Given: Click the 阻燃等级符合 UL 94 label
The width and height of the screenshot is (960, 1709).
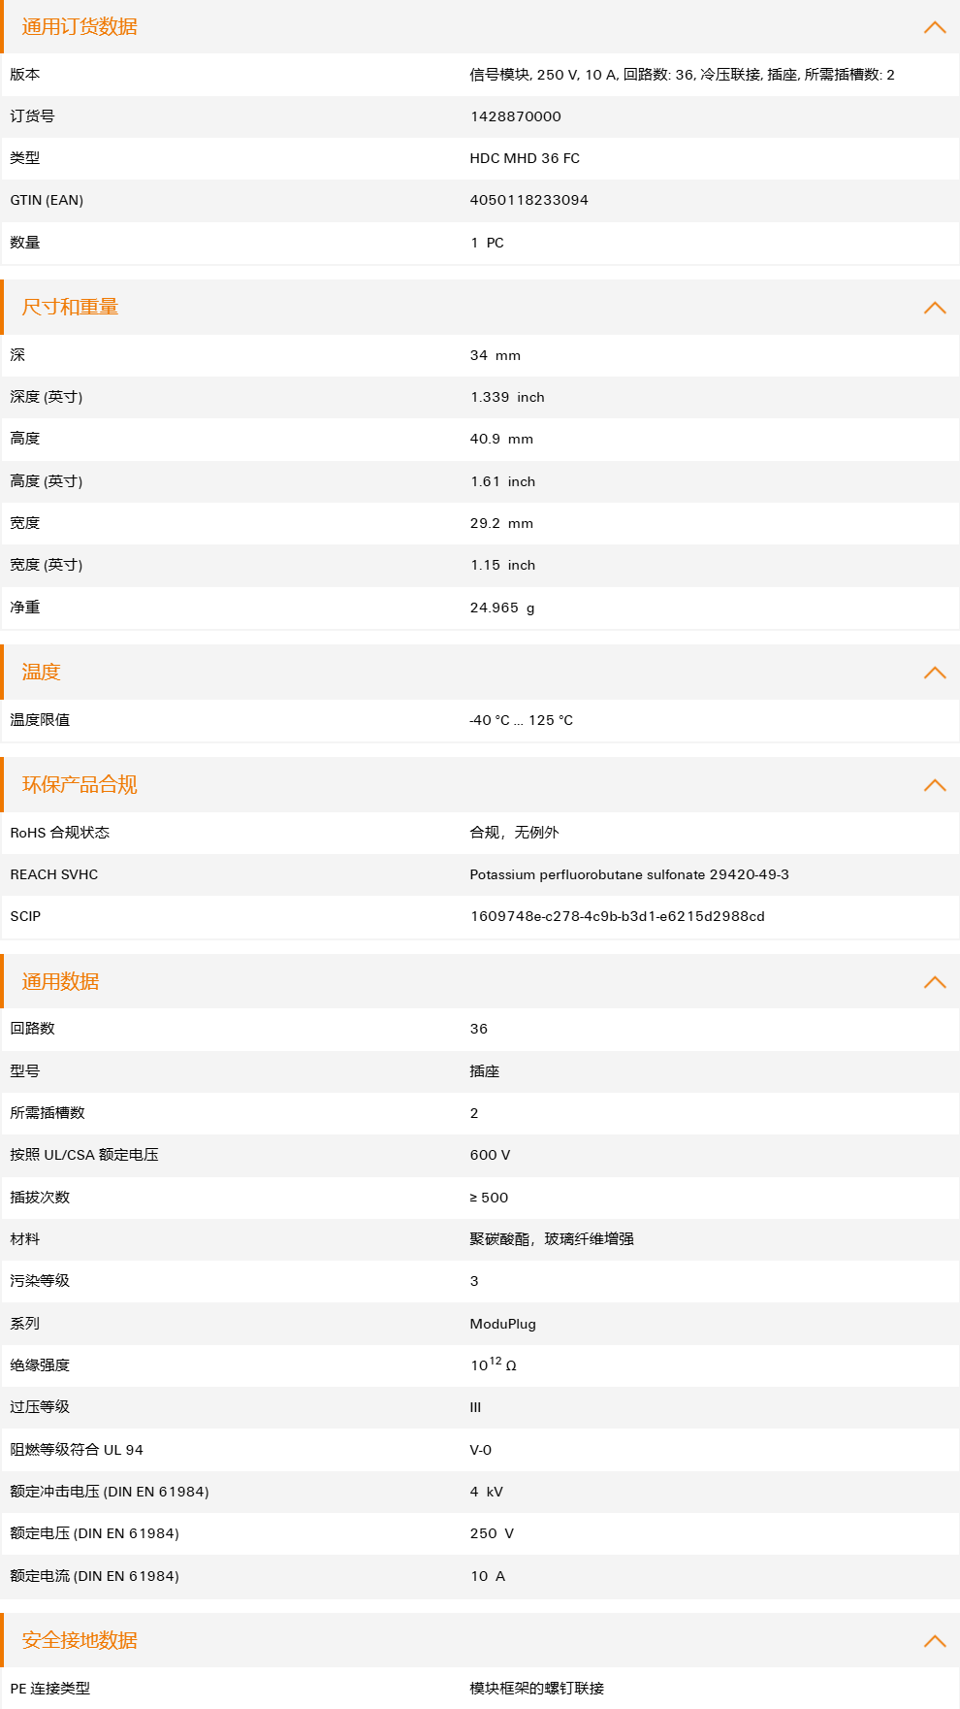Looking at the screenshot, I should pyautogui.click(x=77, y=1450).
